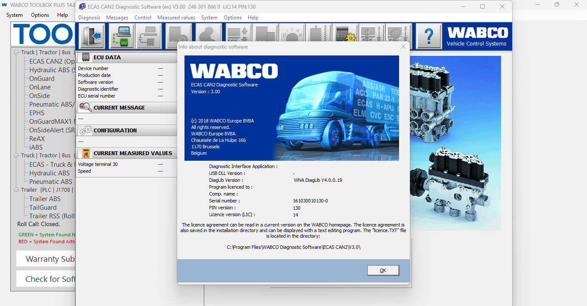Open Options menu in WABCO Toolbox window
This screenshot has width=587, height=306.
[40, 15]
